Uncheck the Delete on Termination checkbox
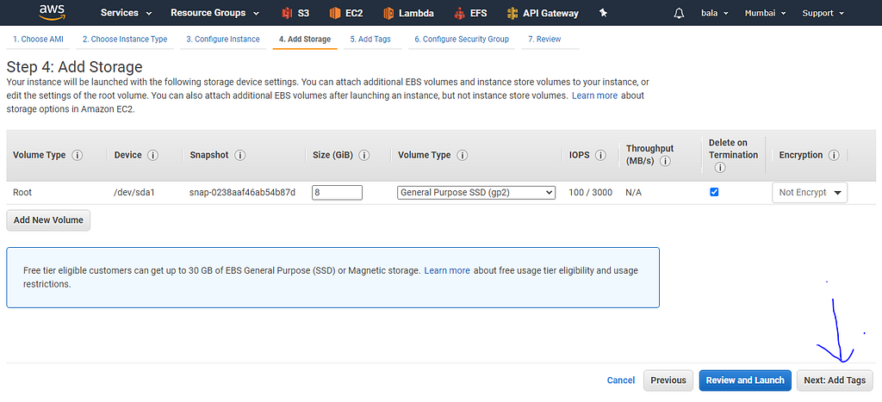 coord(714,192)
